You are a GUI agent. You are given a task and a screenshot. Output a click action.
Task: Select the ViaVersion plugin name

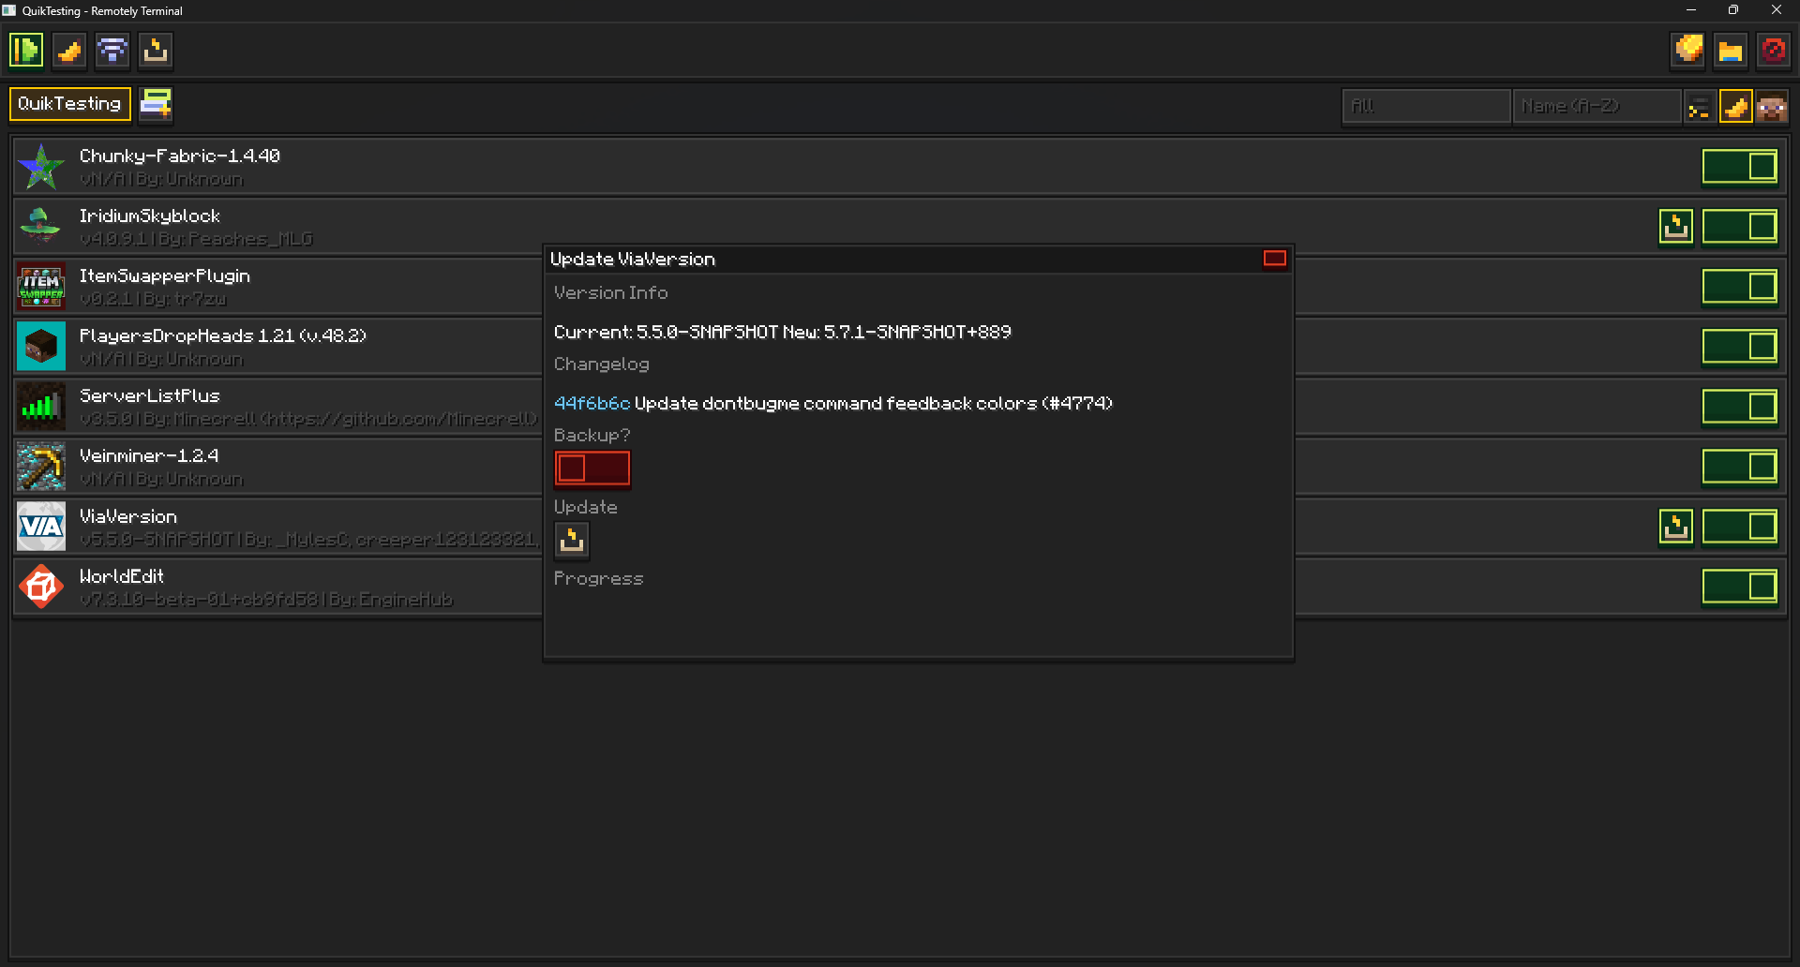[128, 517]
